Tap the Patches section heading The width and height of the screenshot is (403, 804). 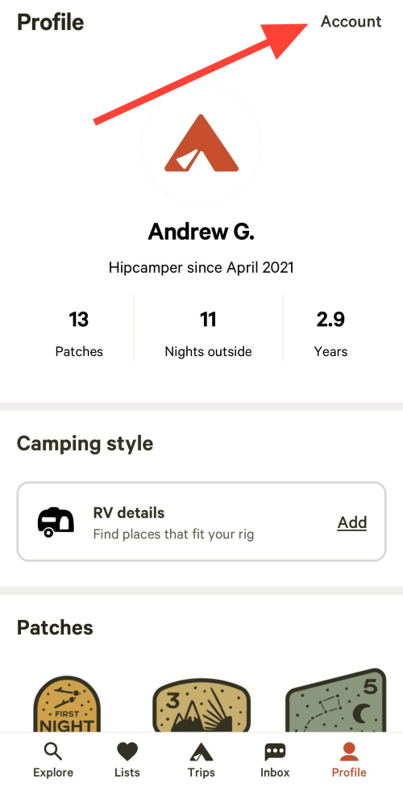pos(55,627)
